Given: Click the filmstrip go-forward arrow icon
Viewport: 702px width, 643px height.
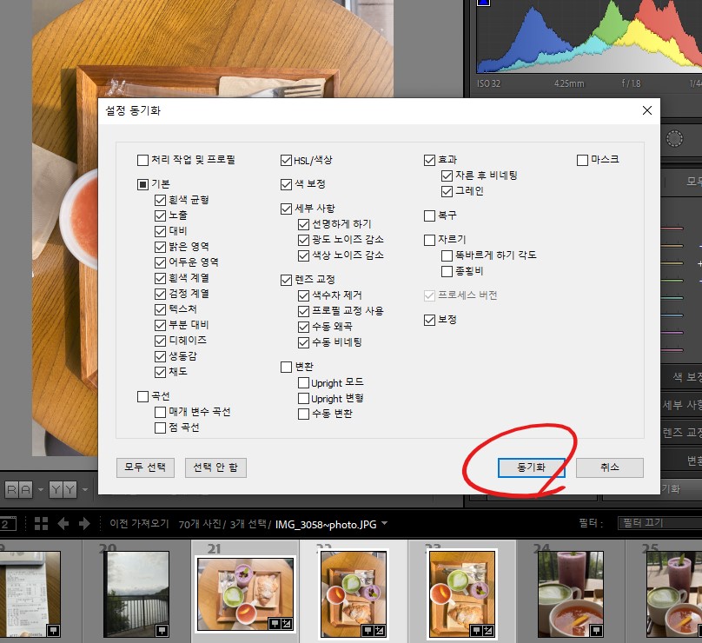Looking at the screenshot, I should tap(84, 524).
